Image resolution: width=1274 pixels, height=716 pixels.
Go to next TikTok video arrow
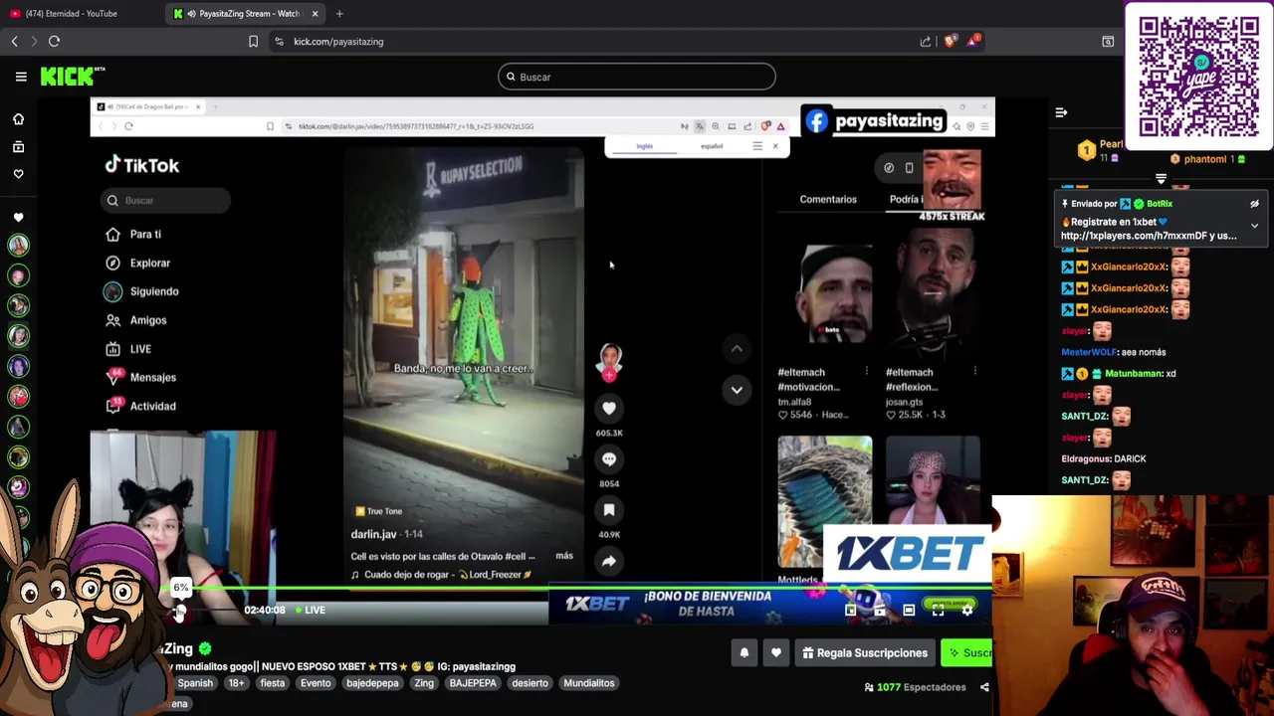point(737,390)
